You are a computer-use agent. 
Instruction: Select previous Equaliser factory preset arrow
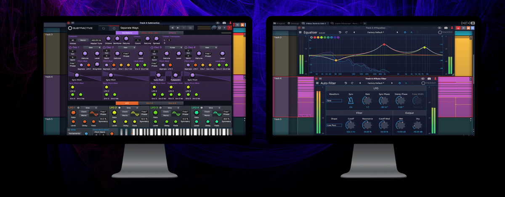[354, 32]
